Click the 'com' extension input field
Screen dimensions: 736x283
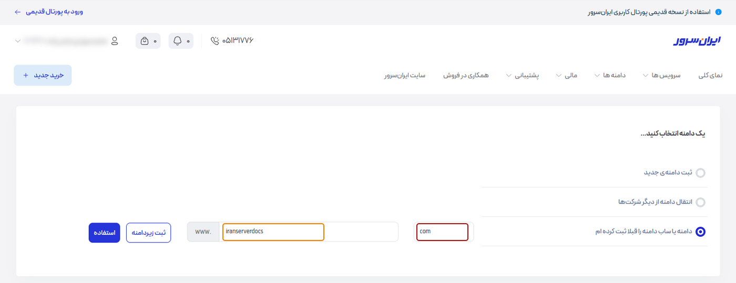[442, 232]
